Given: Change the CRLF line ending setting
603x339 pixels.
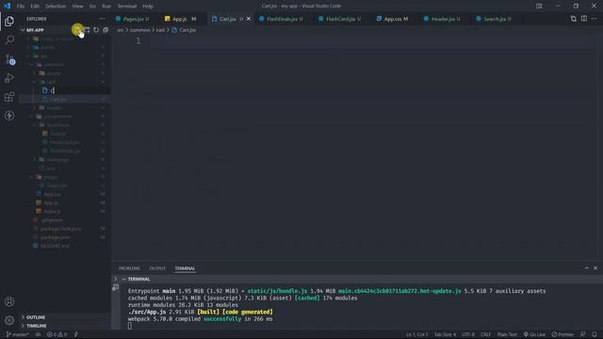Looking at the screenshot, I should [x=486, y=334].
